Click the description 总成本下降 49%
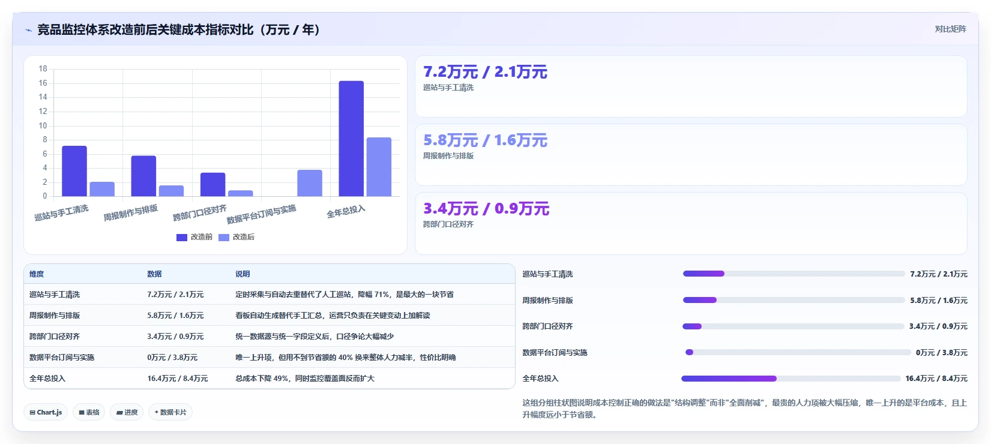Screen dimensions: 991x444 [x=305, y=379]
